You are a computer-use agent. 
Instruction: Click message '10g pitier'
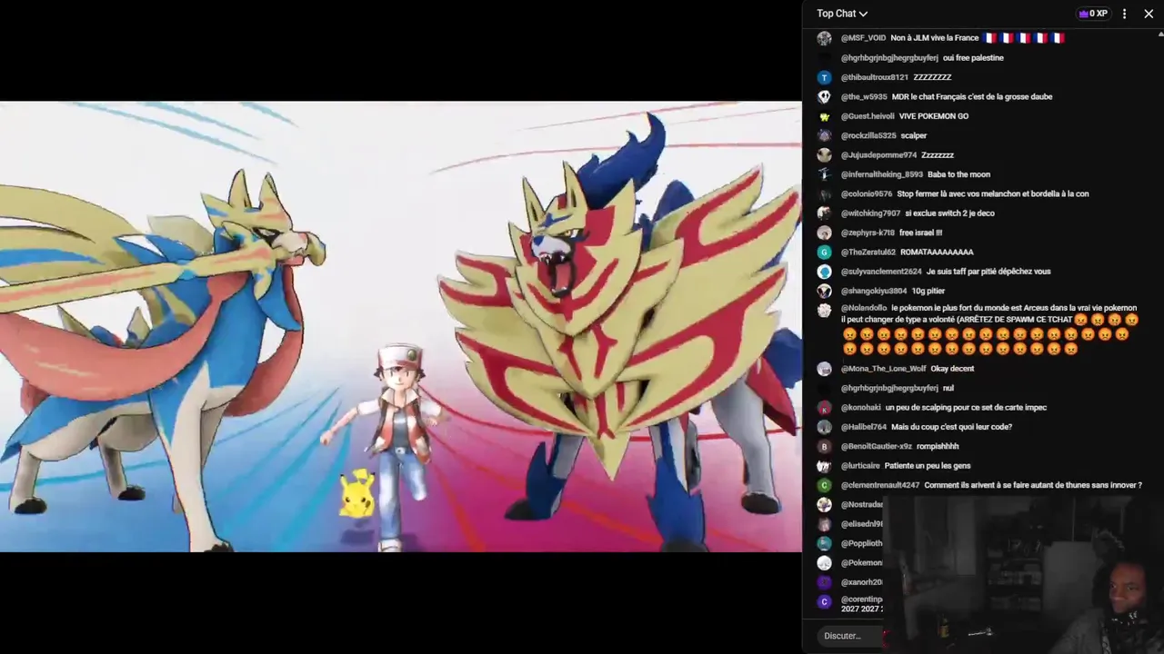coord(928,291)
